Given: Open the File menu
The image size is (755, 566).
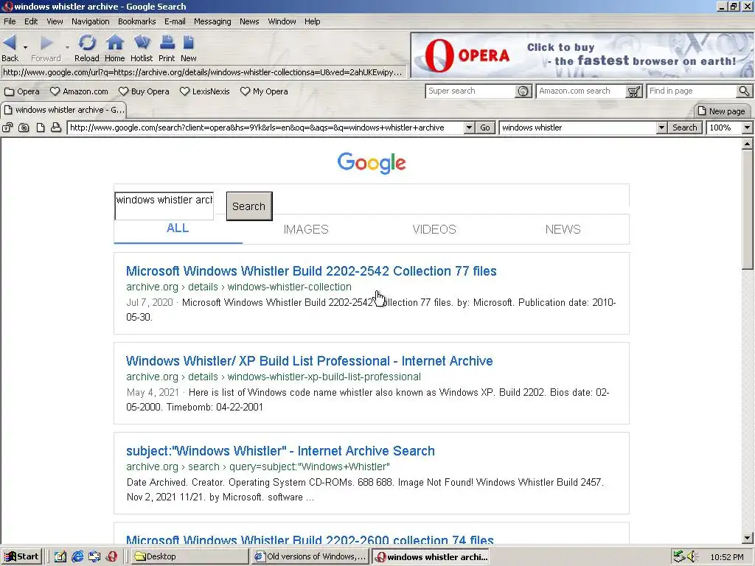Looking at the screenshot, I should point(10,21).
